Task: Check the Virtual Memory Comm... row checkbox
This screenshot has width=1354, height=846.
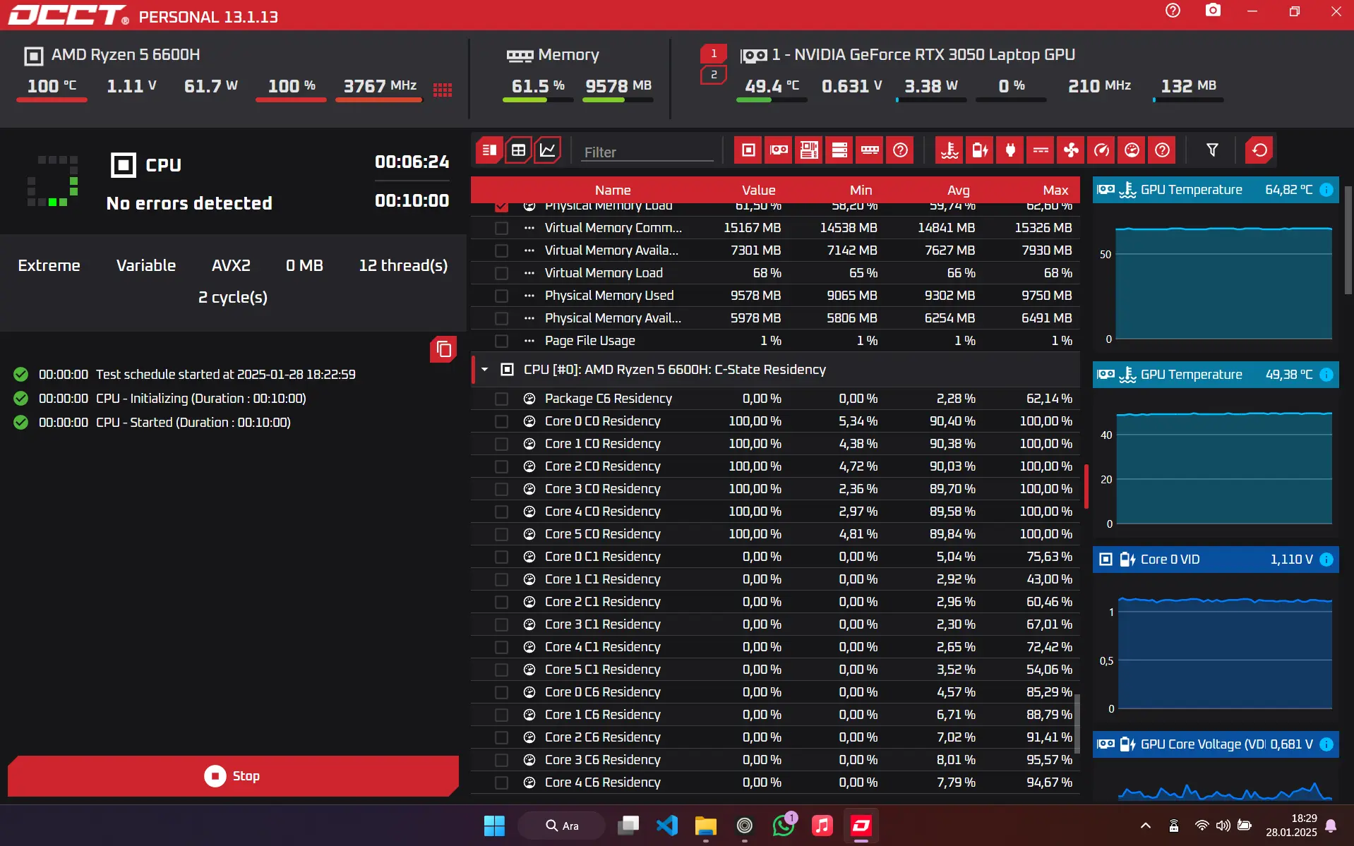Action: point(501,228)
